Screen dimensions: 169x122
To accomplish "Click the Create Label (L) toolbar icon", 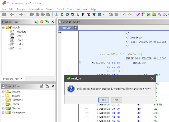I will tap(78, 14).
